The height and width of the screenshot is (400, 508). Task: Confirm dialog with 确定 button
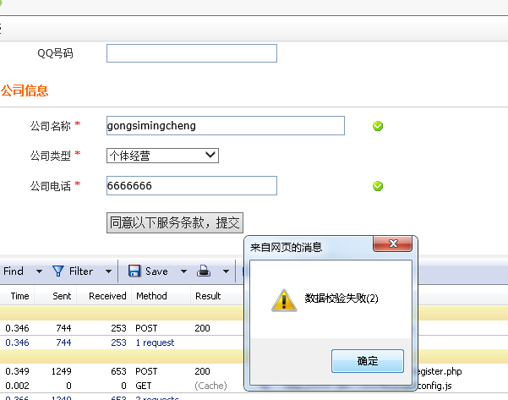[x=368, y=361]
